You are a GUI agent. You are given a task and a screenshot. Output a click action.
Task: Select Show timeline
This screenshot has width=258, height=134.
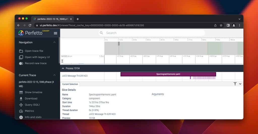(34, 92)
